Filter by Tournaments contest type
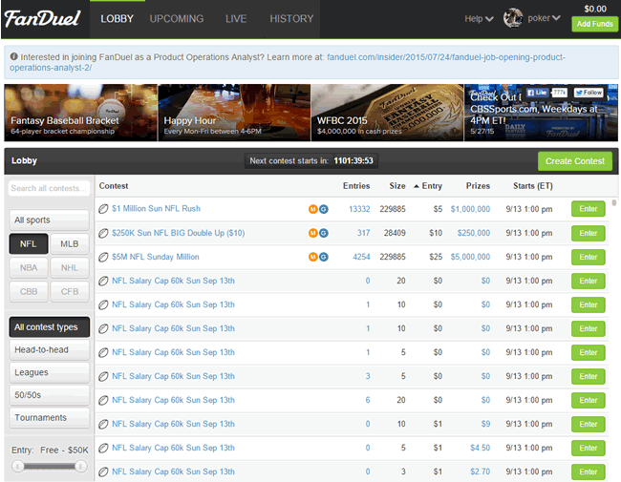Viewport: 621px width, 482px height. pos(49,417)
